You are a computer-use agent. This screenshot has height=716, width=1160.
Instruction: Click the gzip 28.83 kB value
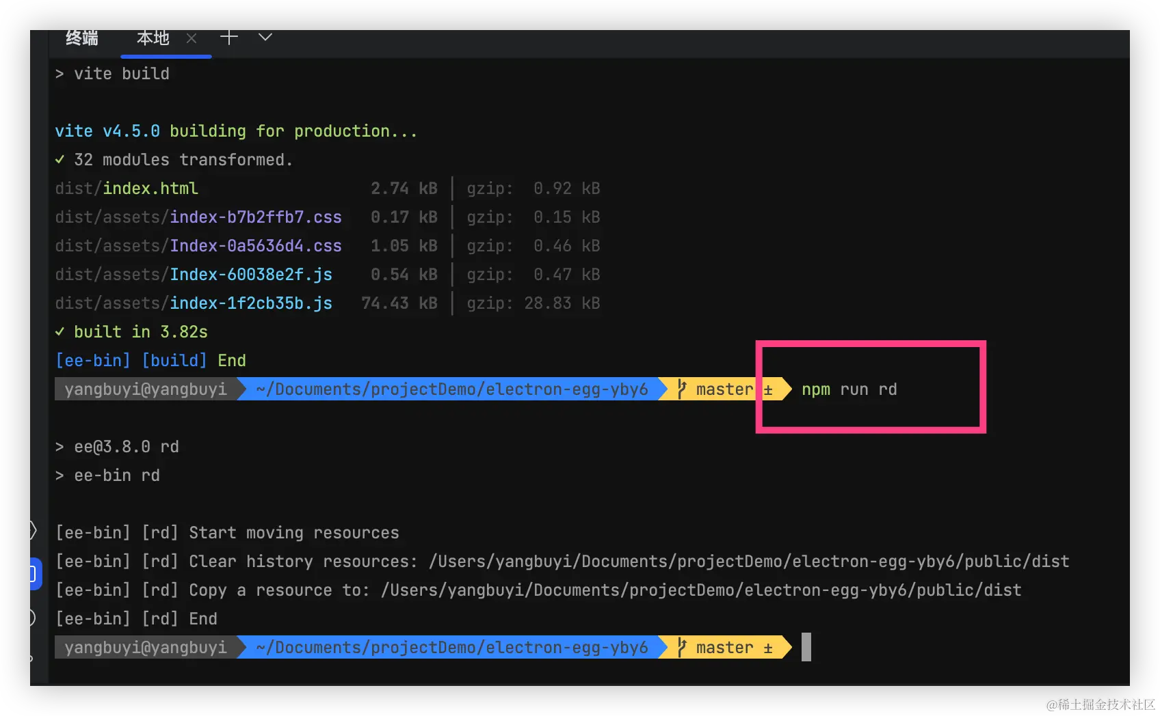coord(562,303)
